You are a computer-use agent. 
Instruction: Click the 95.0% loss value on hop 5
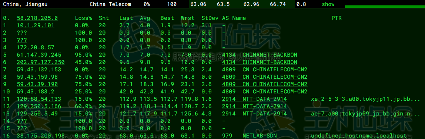[x=84, y=55]
